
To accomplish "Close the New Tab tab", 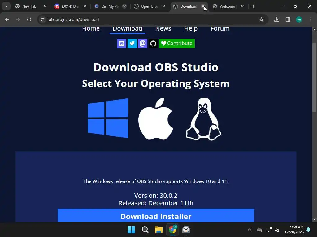I will pyautogui.click(x=45, y=6).
